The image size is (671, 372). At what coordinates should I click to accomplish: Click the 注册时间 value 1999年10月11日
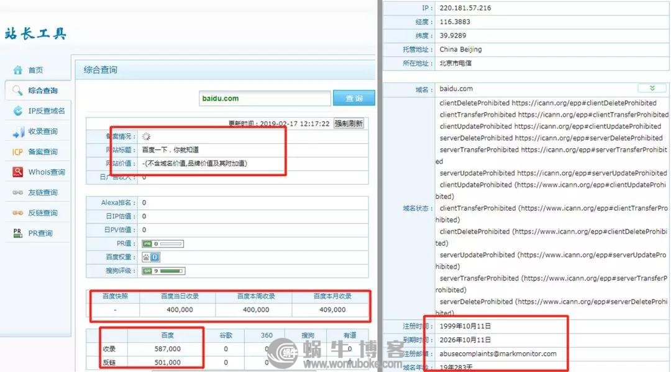pyautogui.click(x=465, y=326)
